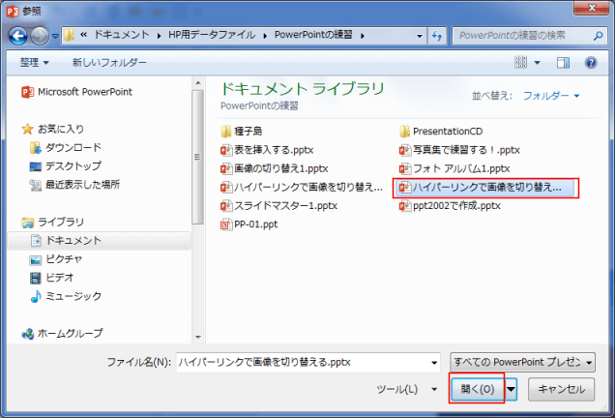Screen dimensions: 615x418
Task: Open recent locations dropdown beside the forward arrow
Action: tap(55, 36)
